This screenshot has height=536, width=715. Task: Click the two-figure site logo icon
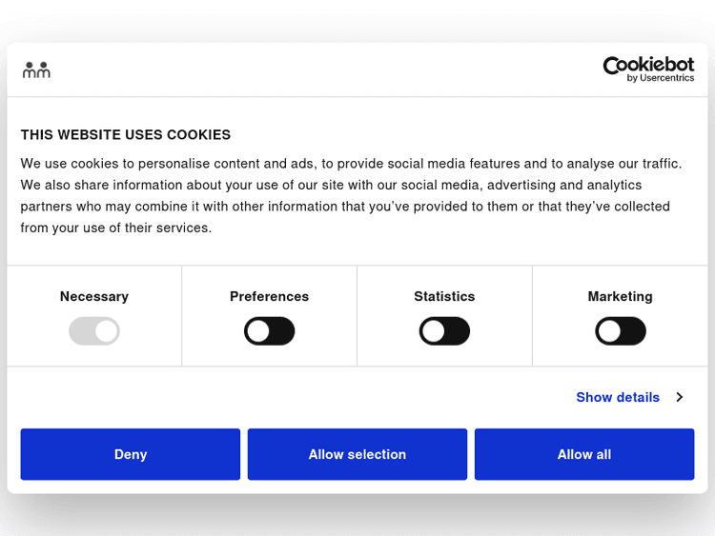coord(36,69)
